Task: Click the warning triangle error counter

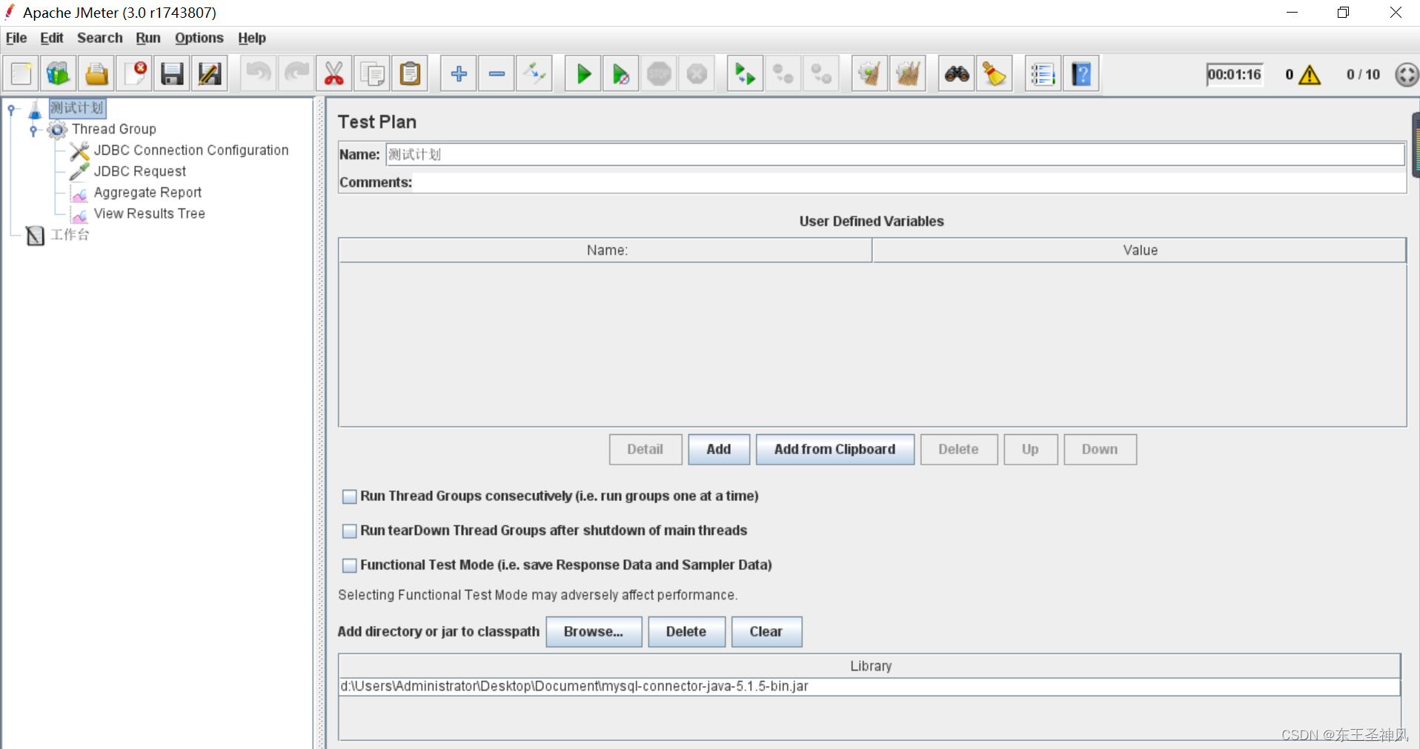Action: point(1310,75)
